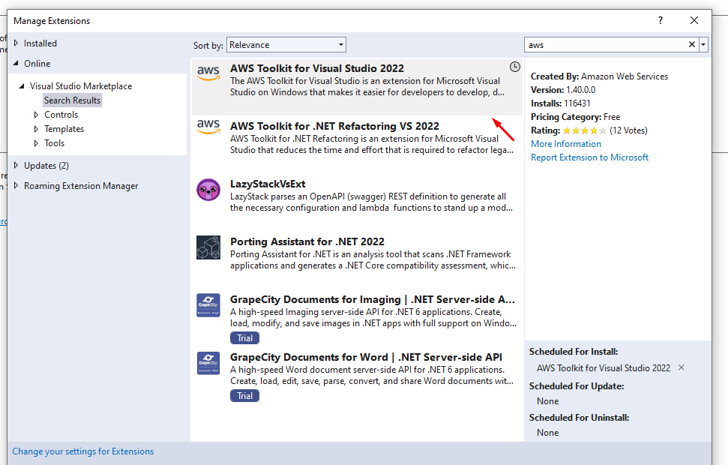Select GrapeCity Documents for Word title
728x465 pixels.
367,357
